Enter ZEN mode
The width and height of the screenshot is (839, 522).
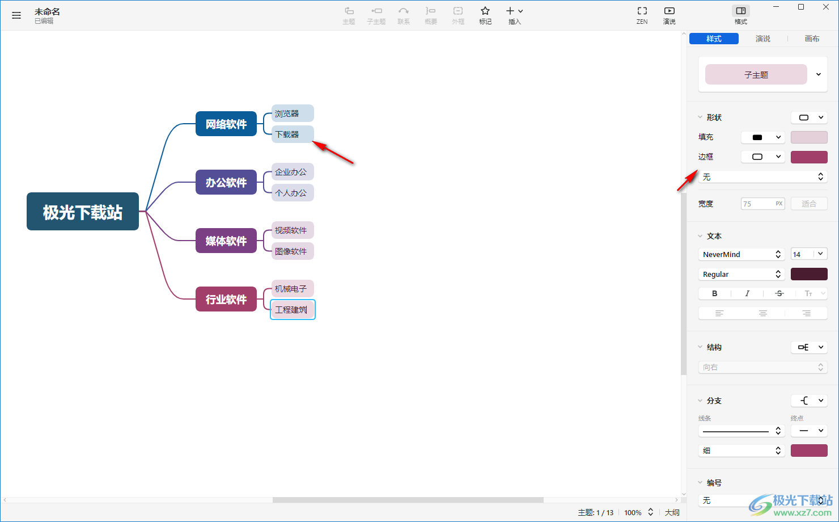642,15
